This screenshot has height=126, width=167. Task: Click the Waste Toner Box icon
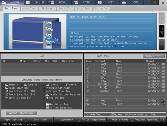pyautogui.click(x=7, y=88)
